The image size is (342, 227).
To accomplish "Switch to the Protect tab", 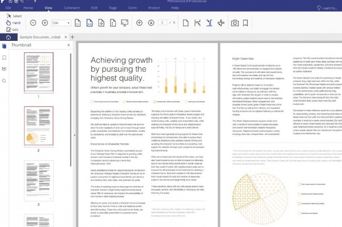I will tap(154, 8).
